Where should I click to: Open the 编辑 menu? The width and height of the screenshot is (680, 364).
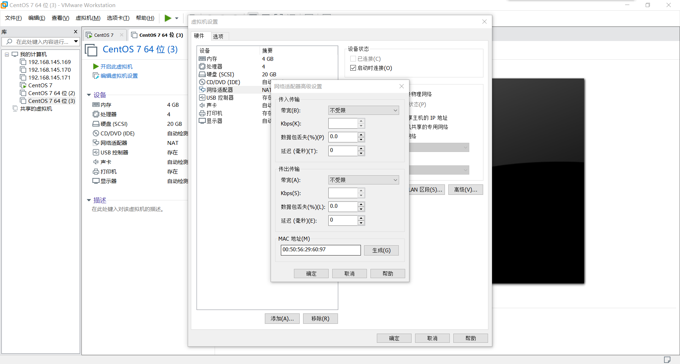pyautogui.click(x=37, y=18)
